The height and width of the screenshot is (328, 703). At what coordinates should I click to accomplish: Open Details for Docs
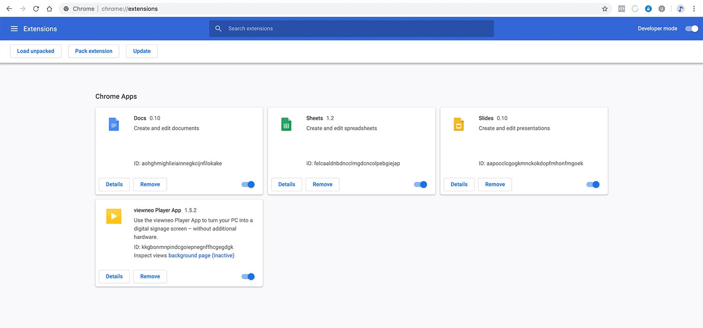point(114,185)
